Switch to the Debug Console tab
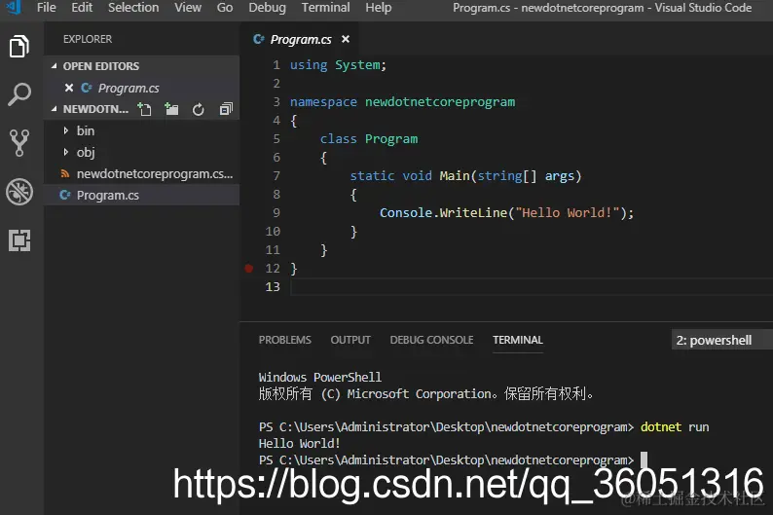This screenshot has height=515, width=773. [431, 340]
